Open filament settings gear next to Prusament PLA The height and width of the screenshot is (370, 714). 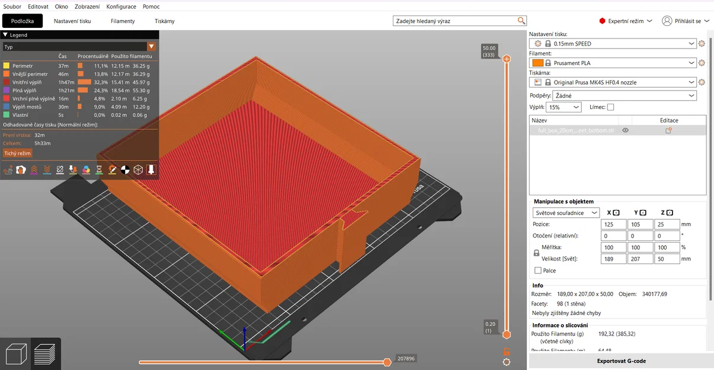coord(702,63)
